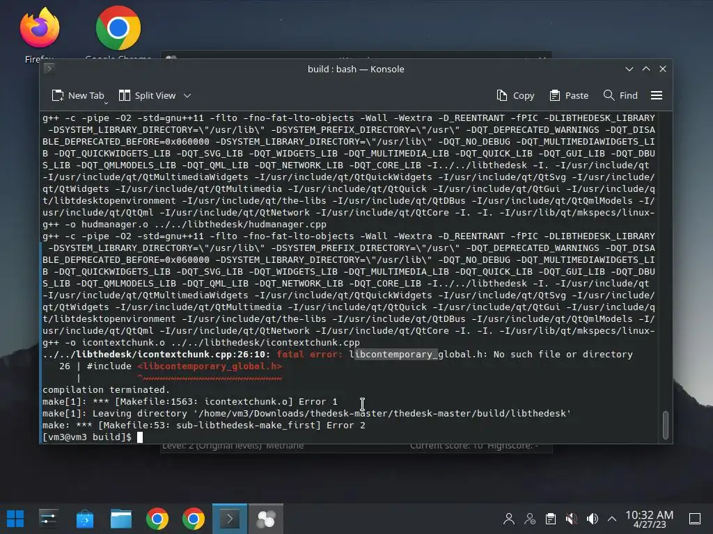Open file manager from taskbar

click(121, 519)
